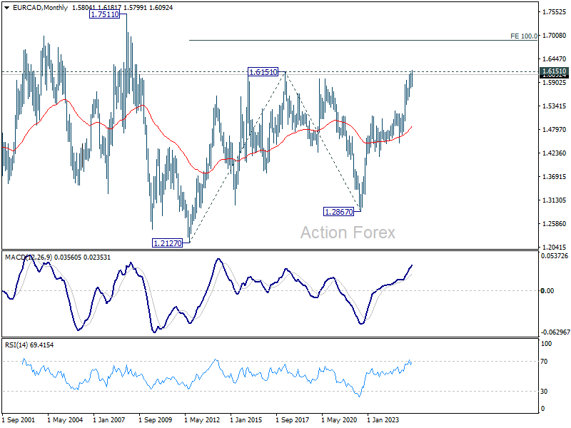Select the RSI 30 level axis label
Viewport: 571px width, 428px height.
click(x=544, y=391)
